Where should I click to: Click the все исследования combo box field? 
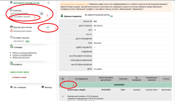(x=27, y=14)
